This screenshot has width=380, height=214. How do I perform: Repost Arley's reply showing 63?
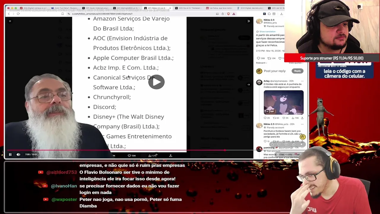tap(276, 118)
